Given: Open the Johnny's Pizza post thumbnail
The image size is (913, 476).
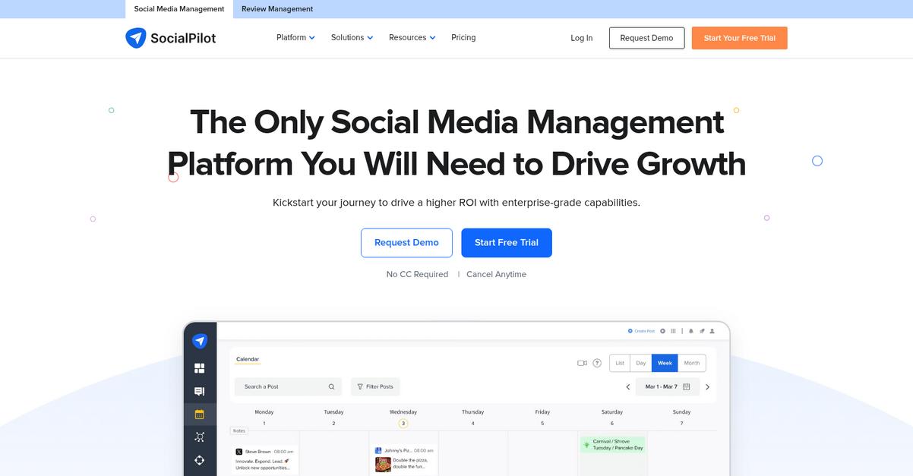Looking at the screenshot, I should (x=383, y=464).
